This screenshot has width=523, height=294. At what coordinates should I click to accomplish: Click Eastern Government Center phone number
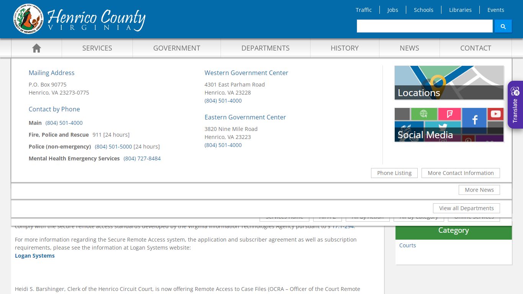(223, 145)
